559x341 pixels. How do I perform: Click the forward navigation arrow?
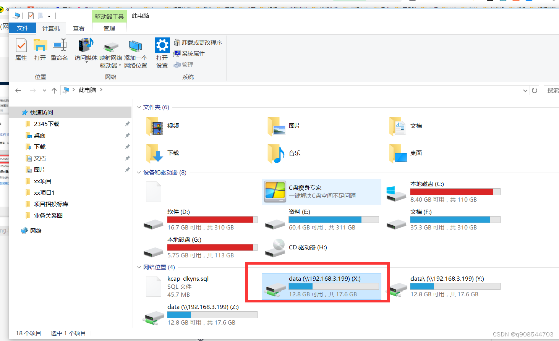coord(33,91)
